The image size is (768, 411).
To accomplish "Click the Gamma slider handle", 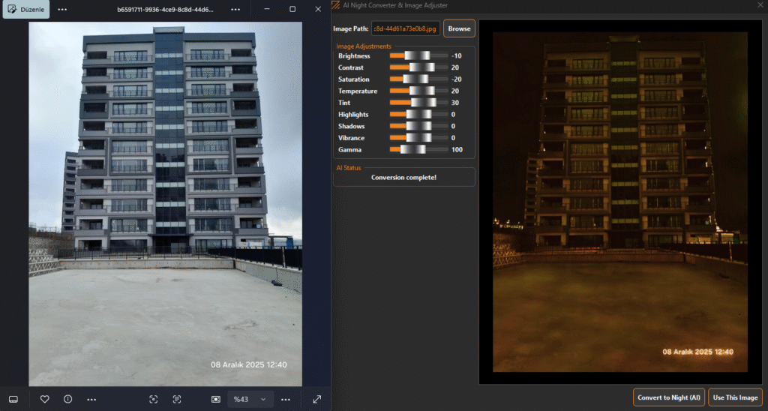I will [413, 149].
